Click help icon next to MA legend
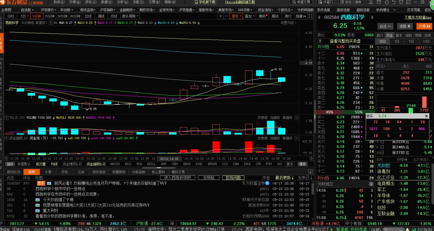Viewport: 434px width, 231px height. point(51,23)
